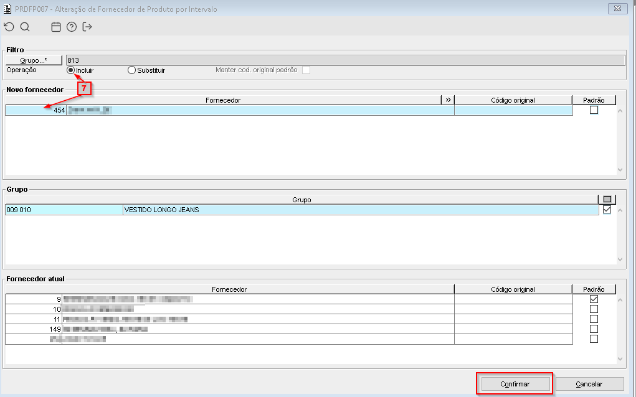Click the exit door toolbar icon

click(87, 27)
